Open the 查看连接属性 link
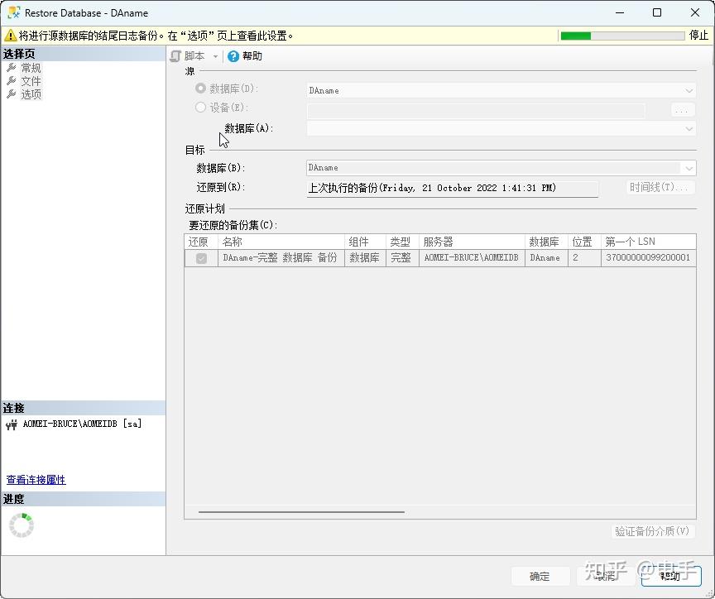Viewport: 715px width, 599px height. pos(35,479)
